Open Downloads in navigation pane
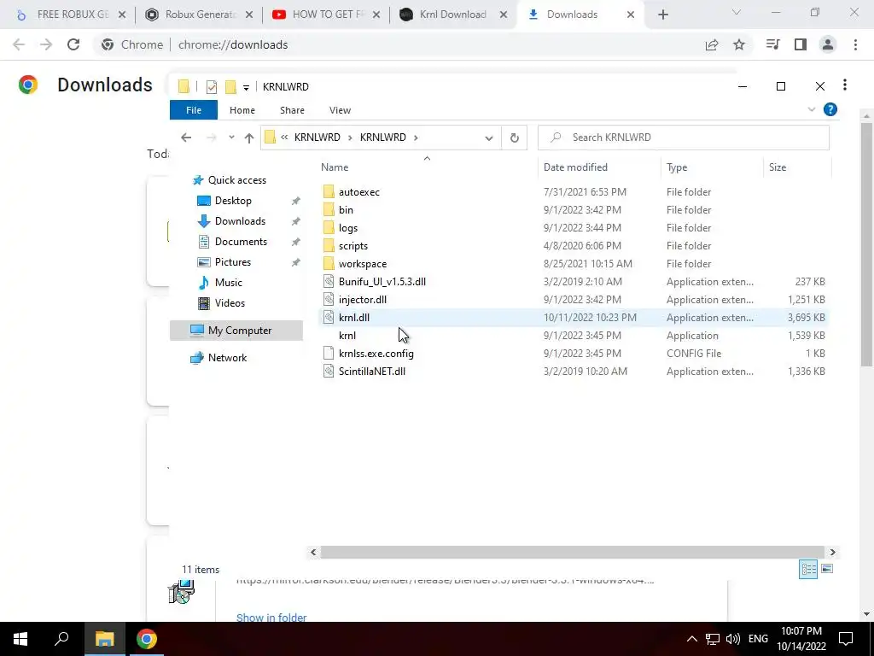This screenshot has height=656, width=874. coord(240,221)
